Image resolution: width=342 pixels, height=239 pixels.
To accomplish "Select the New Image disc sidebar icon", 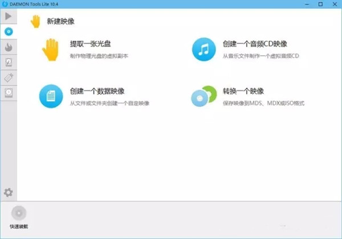I will pos(9,31).
